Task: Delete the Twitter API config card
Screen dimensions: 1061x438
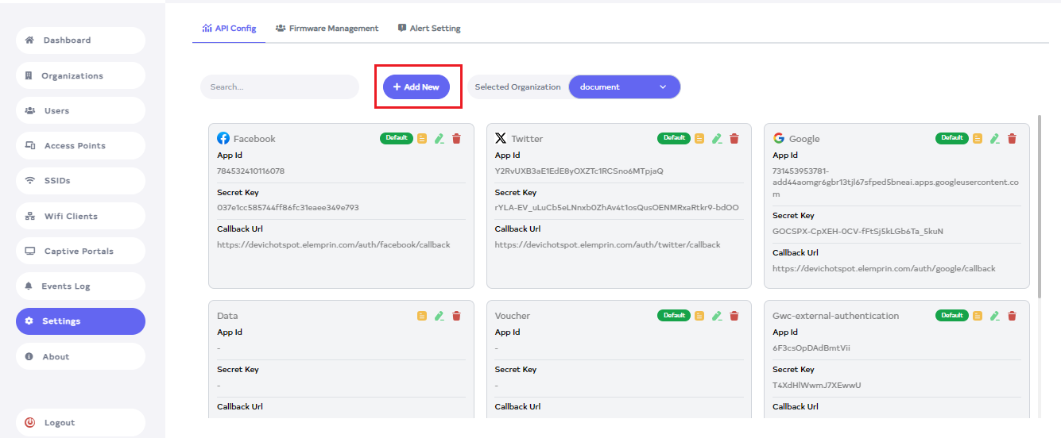Action: click(734, 139)
